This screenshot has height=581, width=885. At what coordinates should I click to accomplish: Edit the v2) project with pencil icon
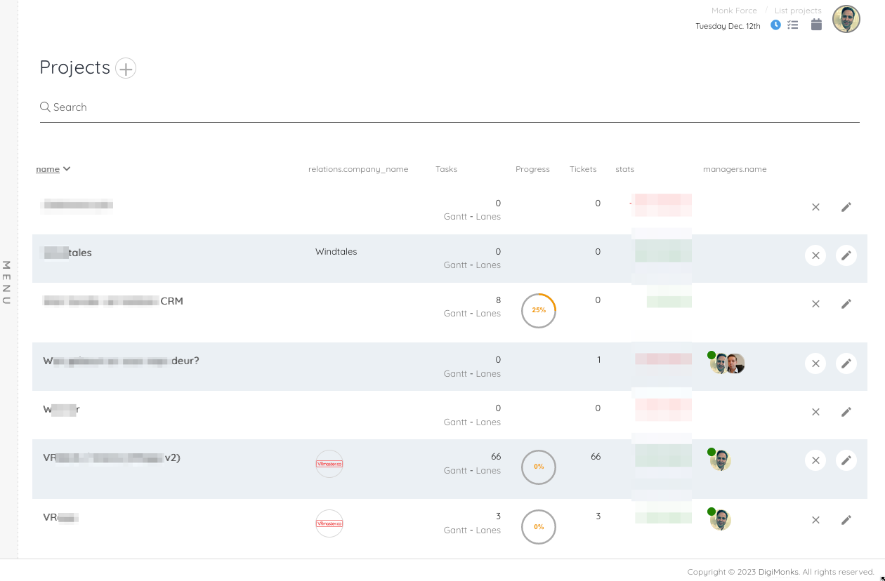[x=846, y=460]
